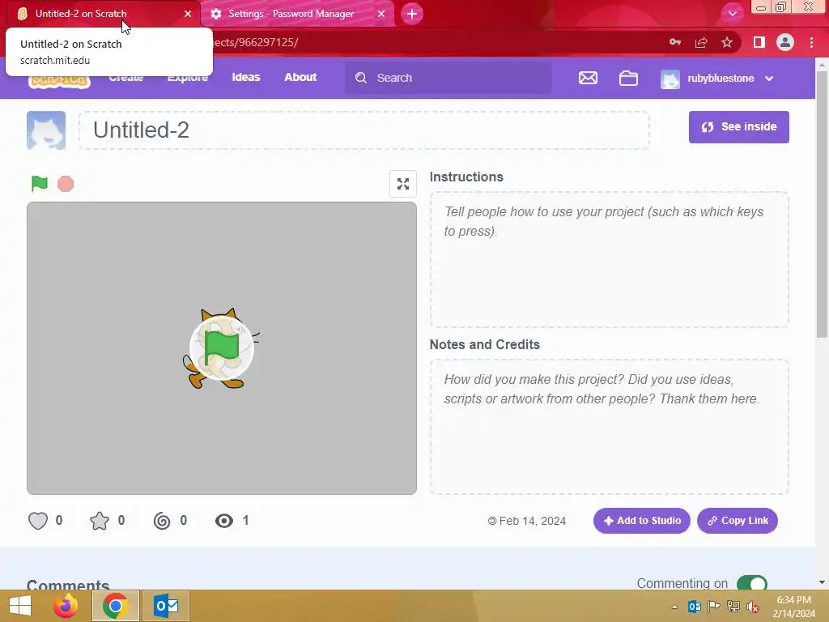This screenshot has height=622, width=829.
Task: Open the Chrome three-dot menu
Action: pos(811,42)
